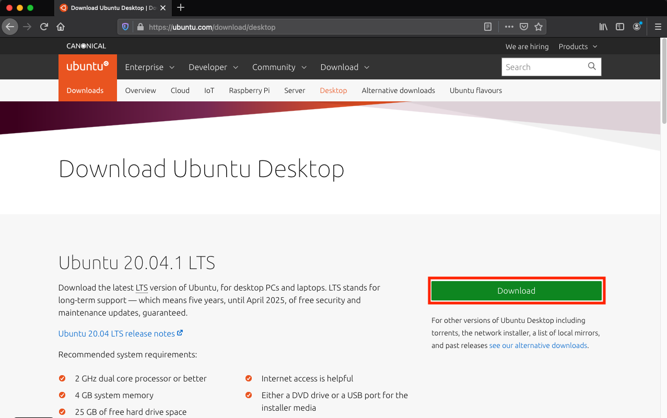Image resolution: width=667 pixels, height=418 pixels.
Task: Switch to the Cloud tab
Action: click(180, 90)
